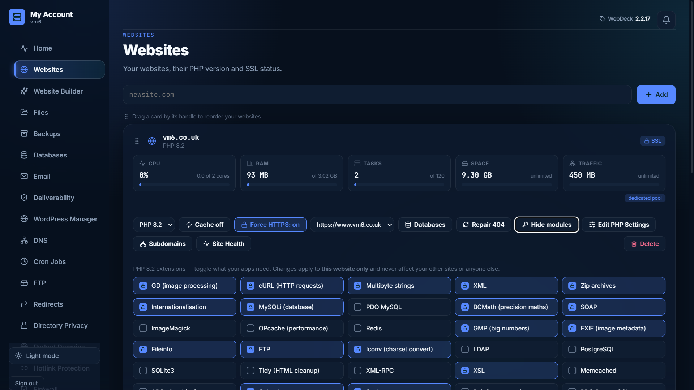Toggle the Cache off button
Screen dimensions: 694x390
point(205,225)
